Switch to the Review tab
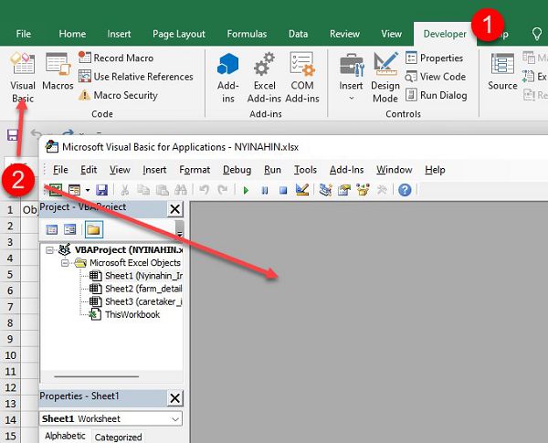Image resolution: width=548 pixels, height=443 pixels. (344, 34)
